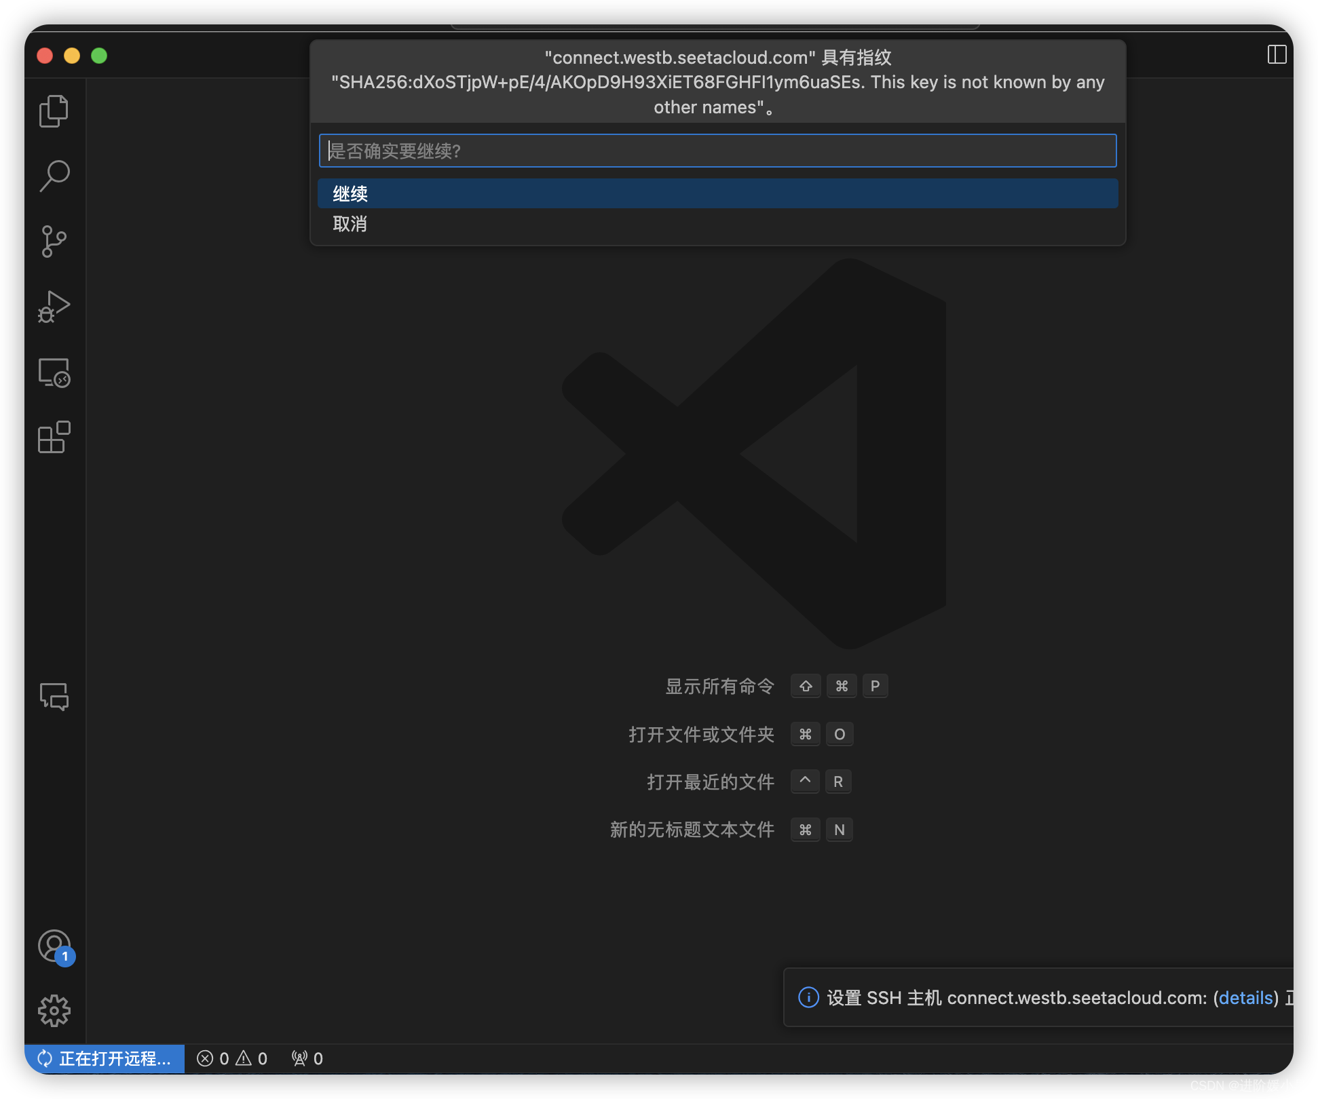Maximize the window with green button
Screen dimensions: 1318x1099
point(99,56)
